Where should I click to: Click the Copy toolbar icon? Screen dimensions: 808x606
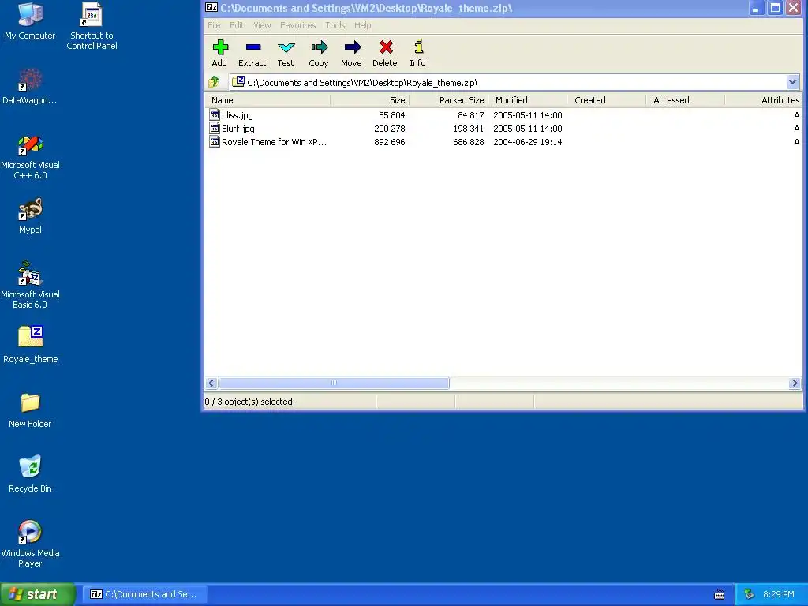point(319,47)
